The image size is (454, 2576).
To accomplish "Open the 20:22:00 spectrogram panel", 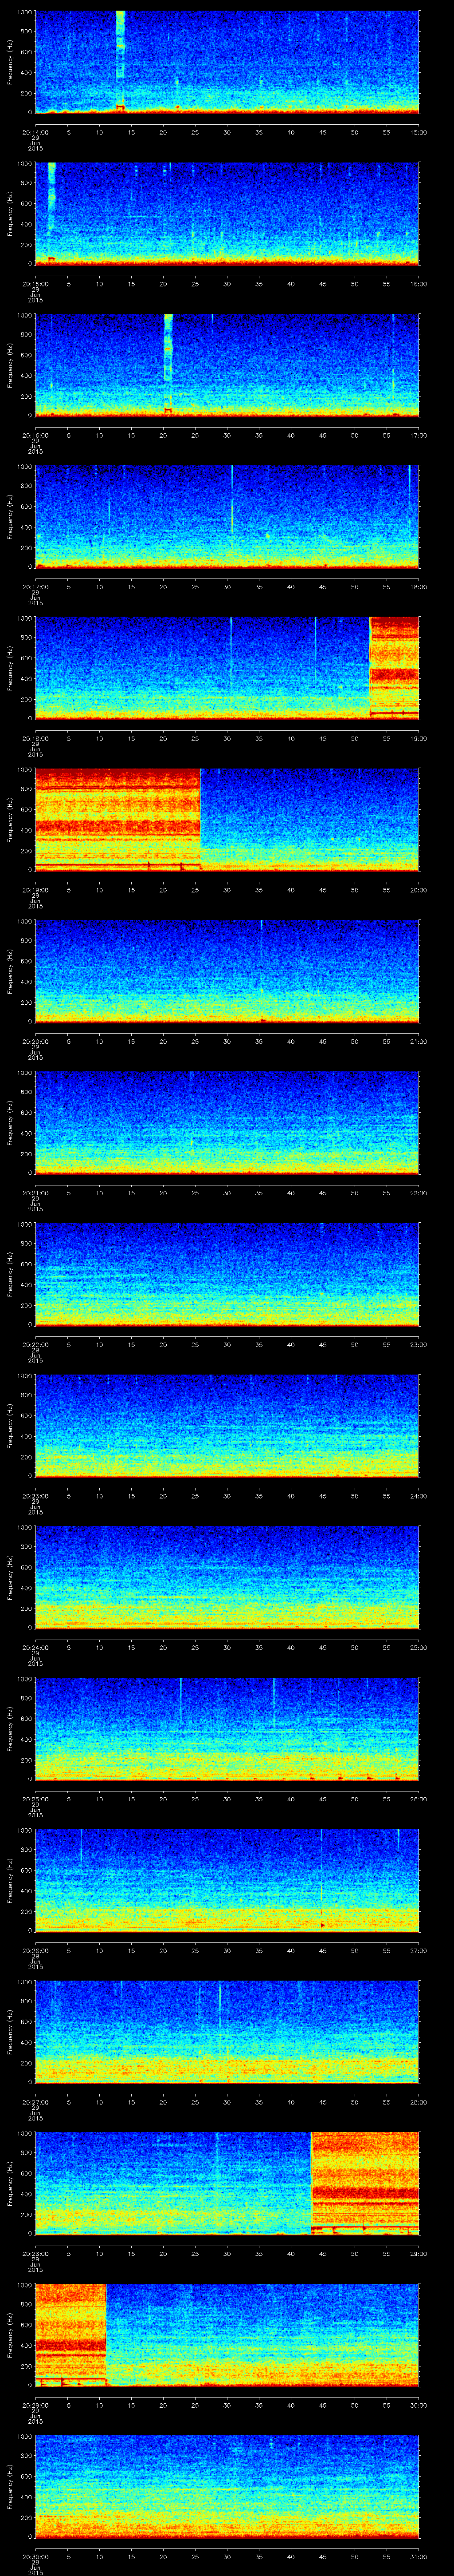I will coord(227,1274).
